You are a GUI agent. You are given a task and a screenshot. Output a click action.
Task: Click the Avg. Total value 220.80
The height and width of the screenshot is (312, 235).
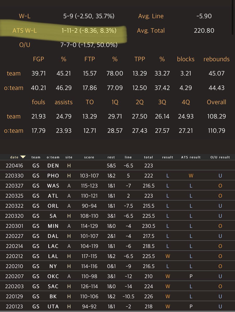click(204, 30)
